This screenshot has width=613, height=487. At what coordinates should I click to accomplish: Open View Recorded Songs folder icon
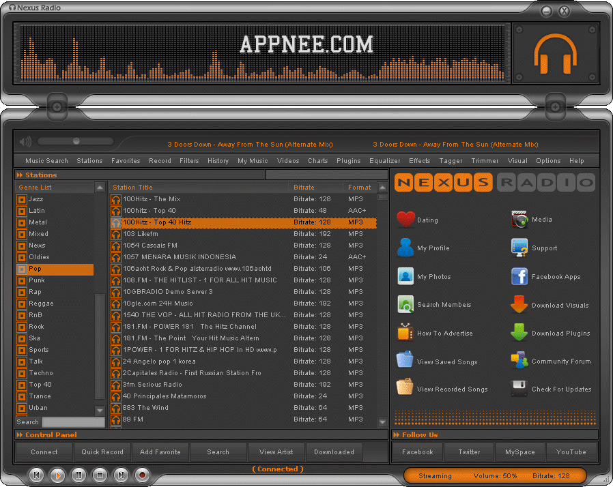click(x=405, y=388)
